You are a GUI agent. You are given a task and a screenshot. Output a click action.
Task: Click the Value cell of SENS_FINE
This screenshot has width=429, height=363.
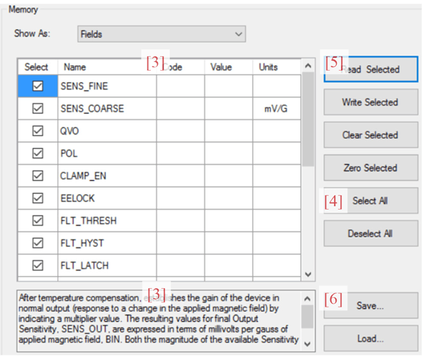coord(229,86)
